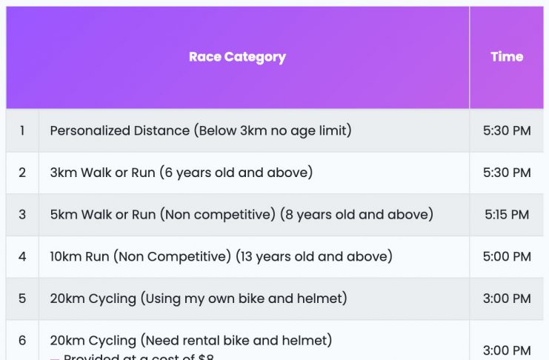Click the Time column header
Image resolution: width=549 pixels, height=360 pixels.
point(506,57)
